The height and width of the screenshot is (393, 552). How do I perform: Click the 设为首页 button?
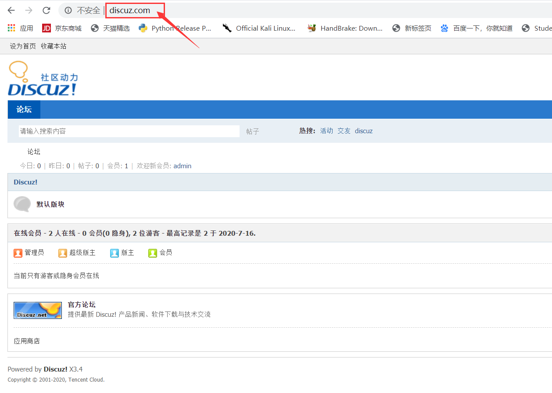[22, 46]
